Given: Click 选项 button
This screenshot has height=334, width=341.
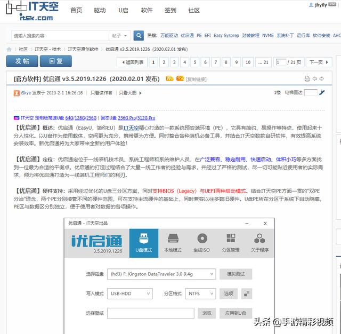Looking at the screenshot, I should 229,294.
